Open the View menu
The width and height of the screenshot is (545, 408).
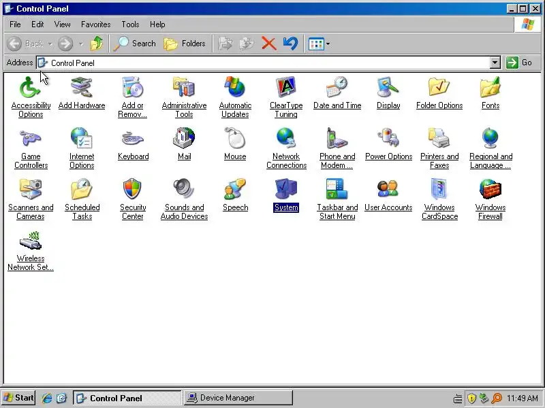point(62,24)
